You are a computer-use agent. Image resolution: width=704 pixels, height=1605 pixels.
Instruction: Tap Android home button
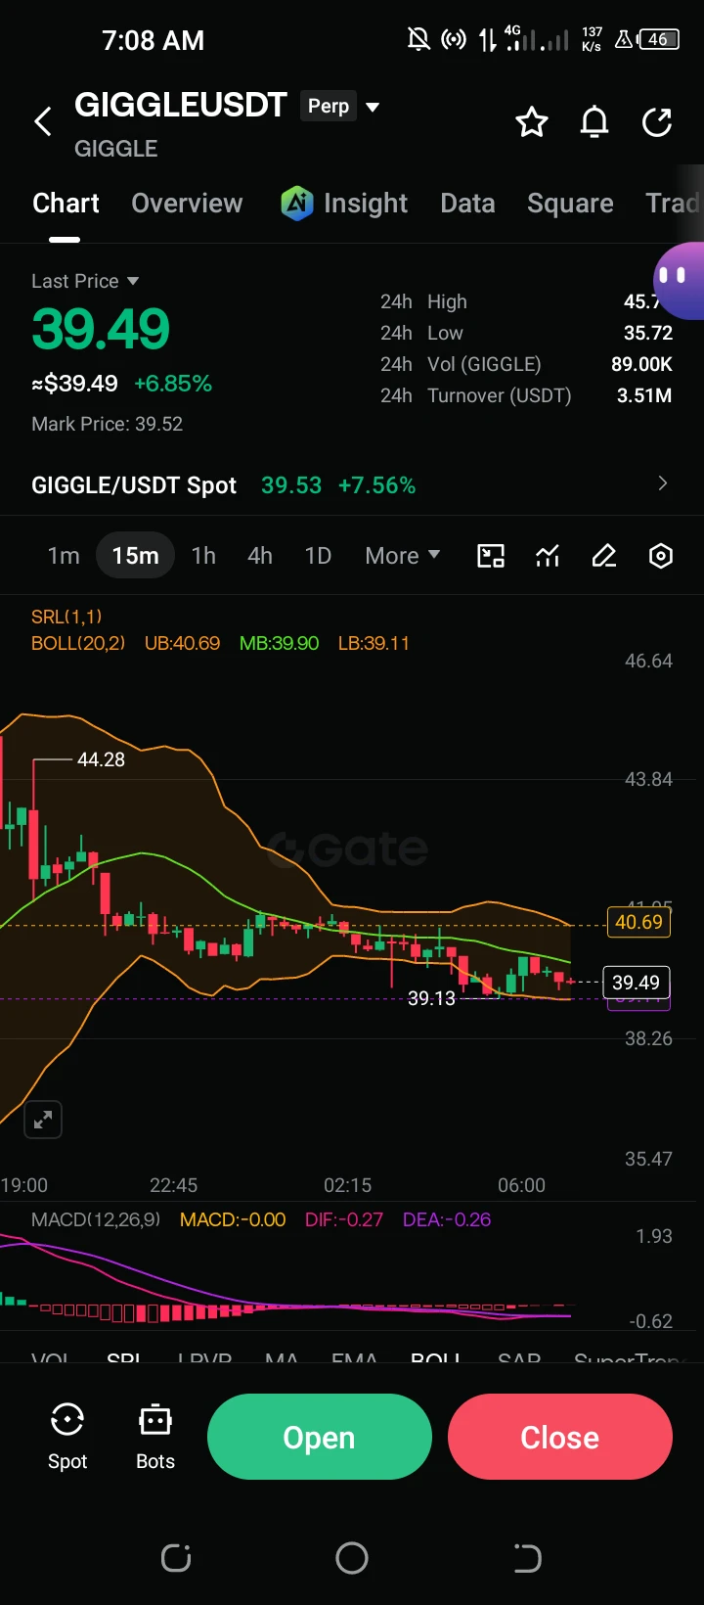352,1558
